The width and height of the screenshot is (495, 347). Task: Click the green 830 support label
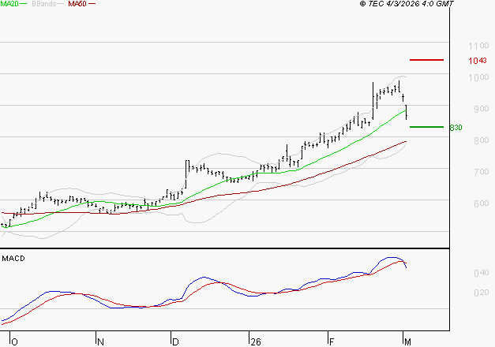click(456, 128)
